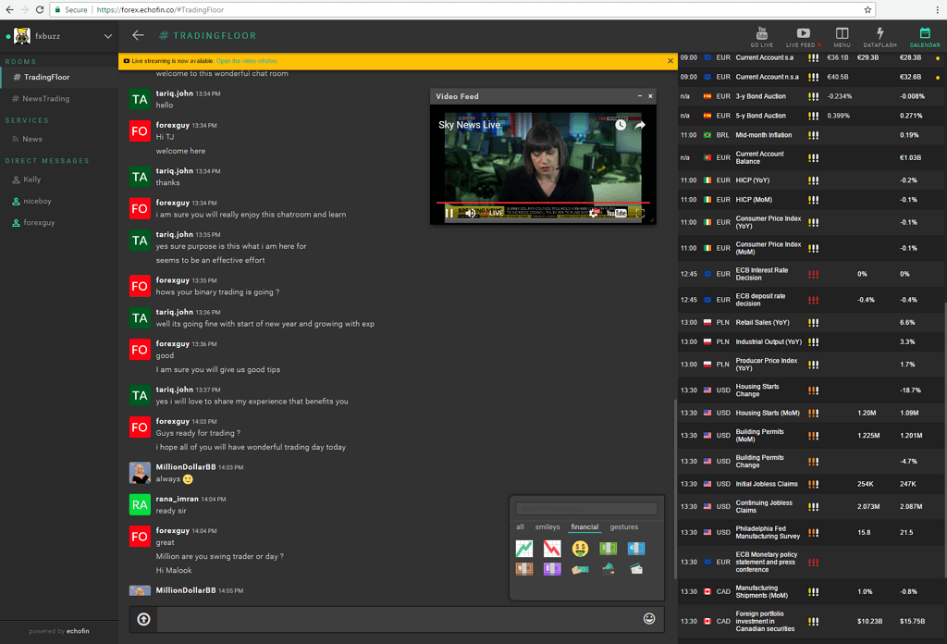The image size is (947, 644).
Task: Open the emoji picker smiley icon
Action: [x=649, y=618]
